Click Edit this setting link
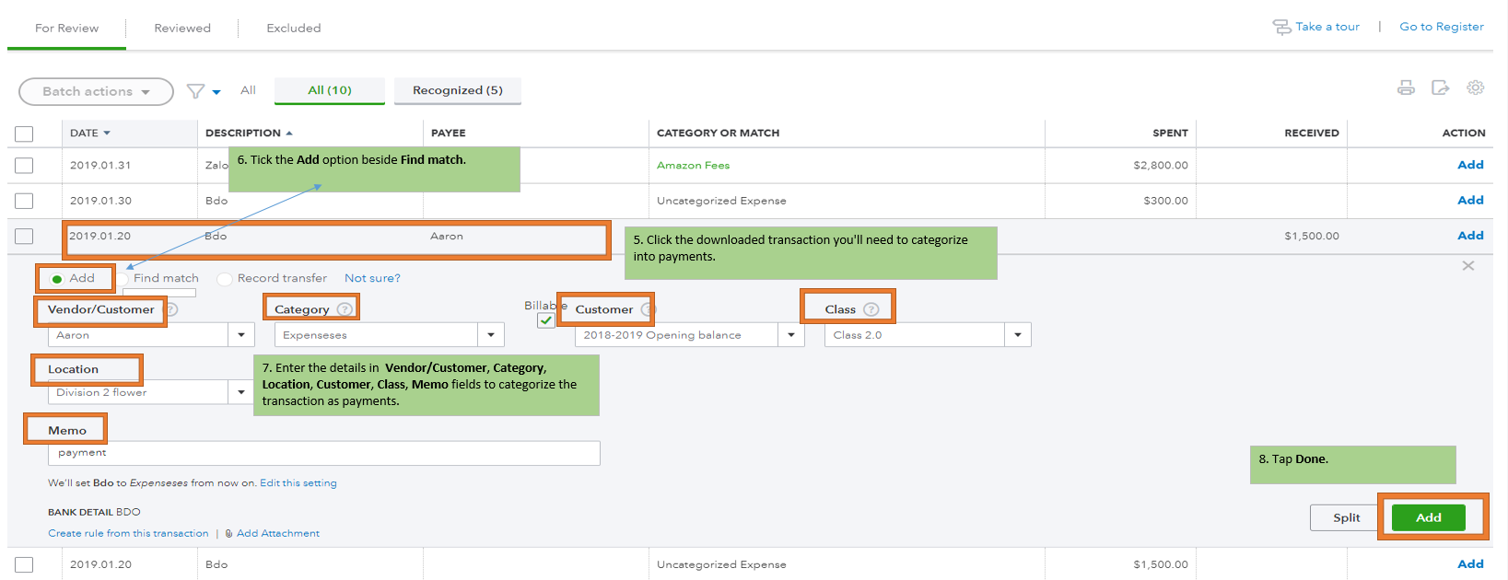The width and height of the screenshot is (1508, 580). (298, 482)
